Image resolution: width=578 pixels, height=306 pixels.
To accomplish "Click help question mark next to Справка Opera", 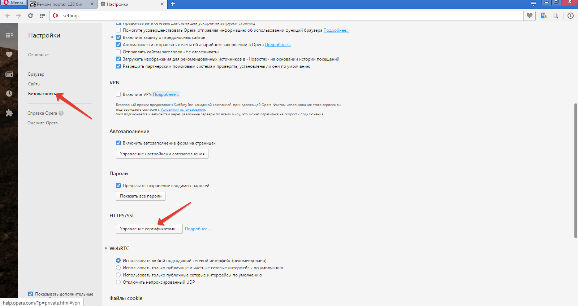I will coord(61,113).
